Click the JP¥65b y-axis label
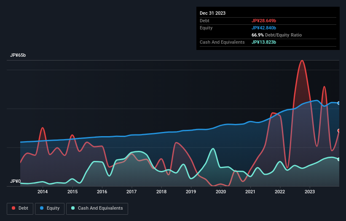346x221 pixels. (18, 55)
